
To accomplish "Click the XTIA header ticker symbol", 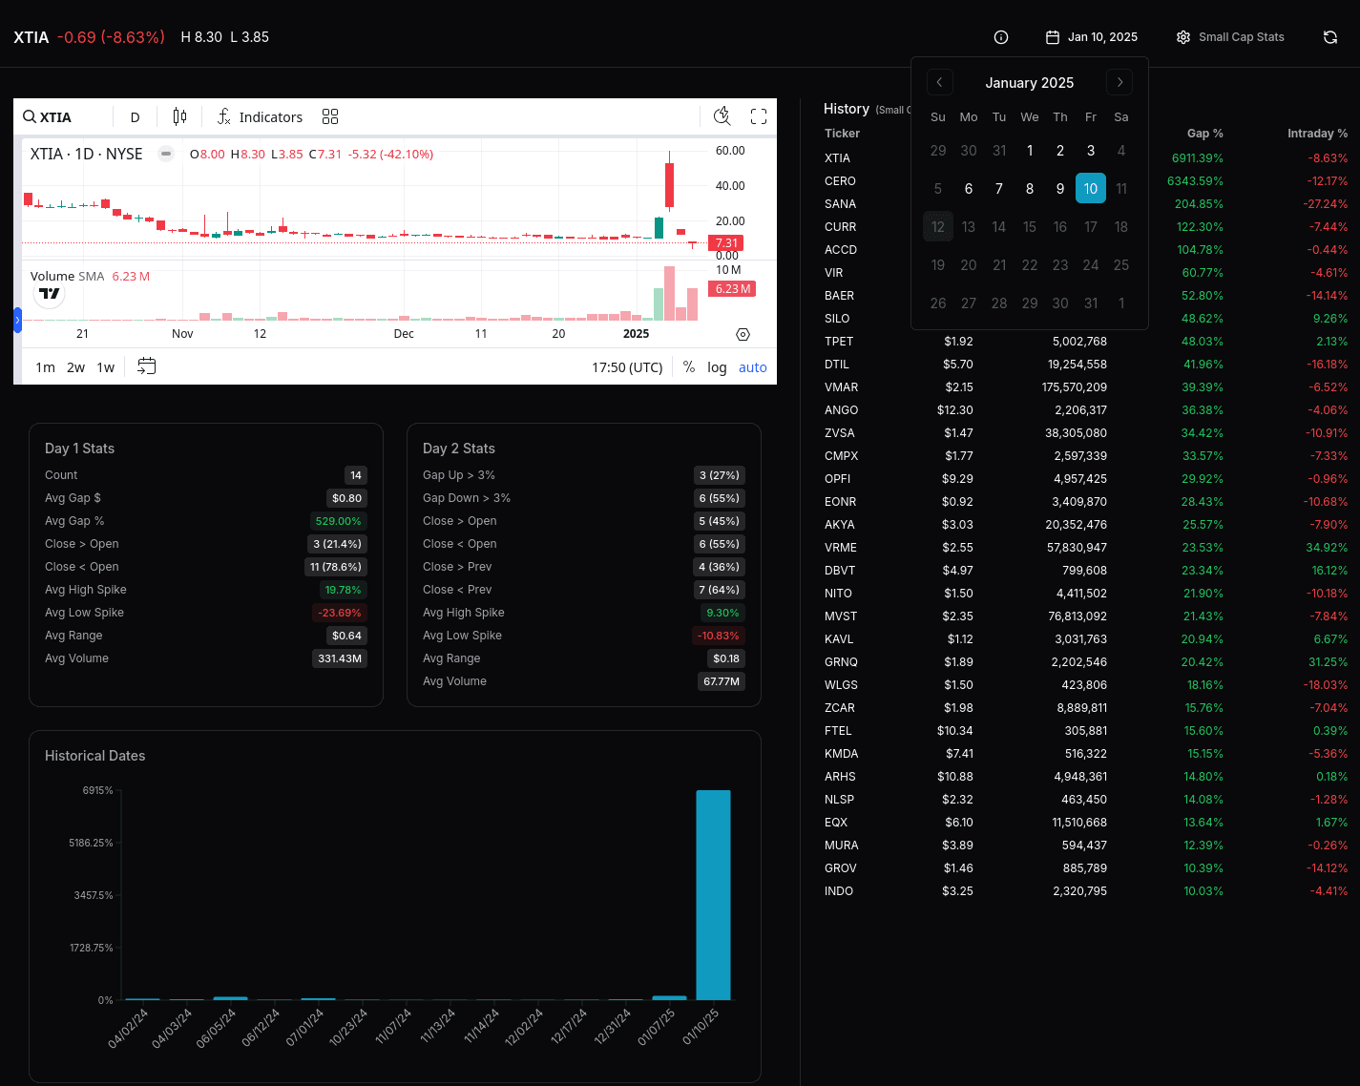I will click(x=31, y=37).
